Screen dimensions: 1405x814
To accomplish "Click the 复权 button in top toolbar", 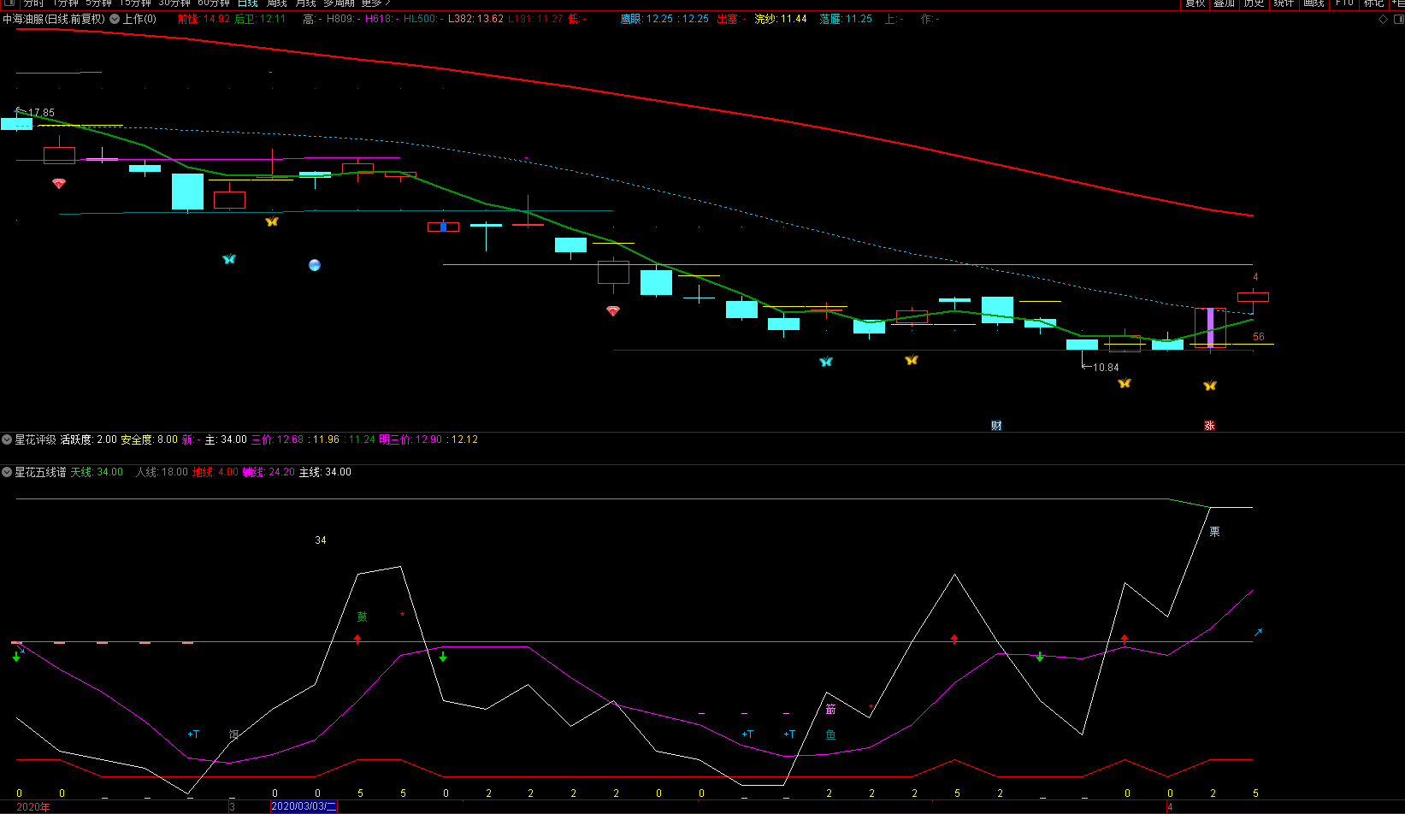I will [1195, 3].
